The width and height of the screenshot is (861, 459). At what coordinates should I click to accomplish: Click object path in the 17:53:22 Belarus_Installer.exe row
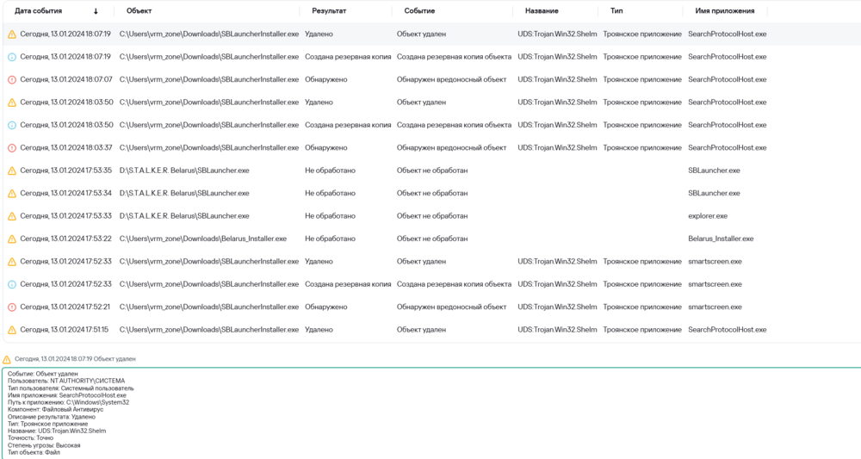202,239
